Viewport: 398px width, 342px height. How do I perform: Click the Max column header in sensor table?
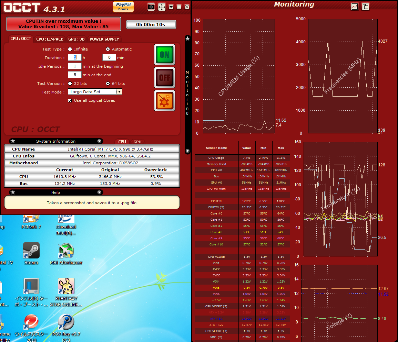click(281, 148)
